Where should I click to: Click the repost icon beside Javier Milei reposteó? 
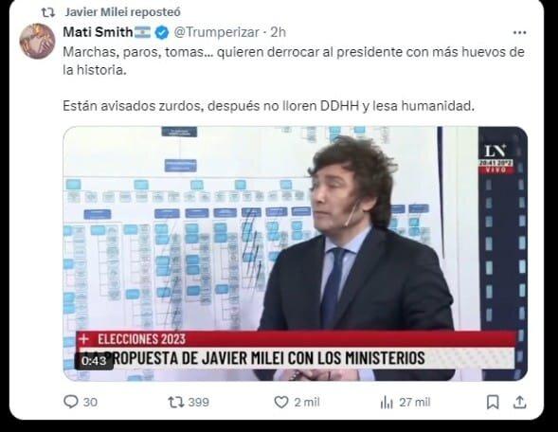[x=48, y=12]
